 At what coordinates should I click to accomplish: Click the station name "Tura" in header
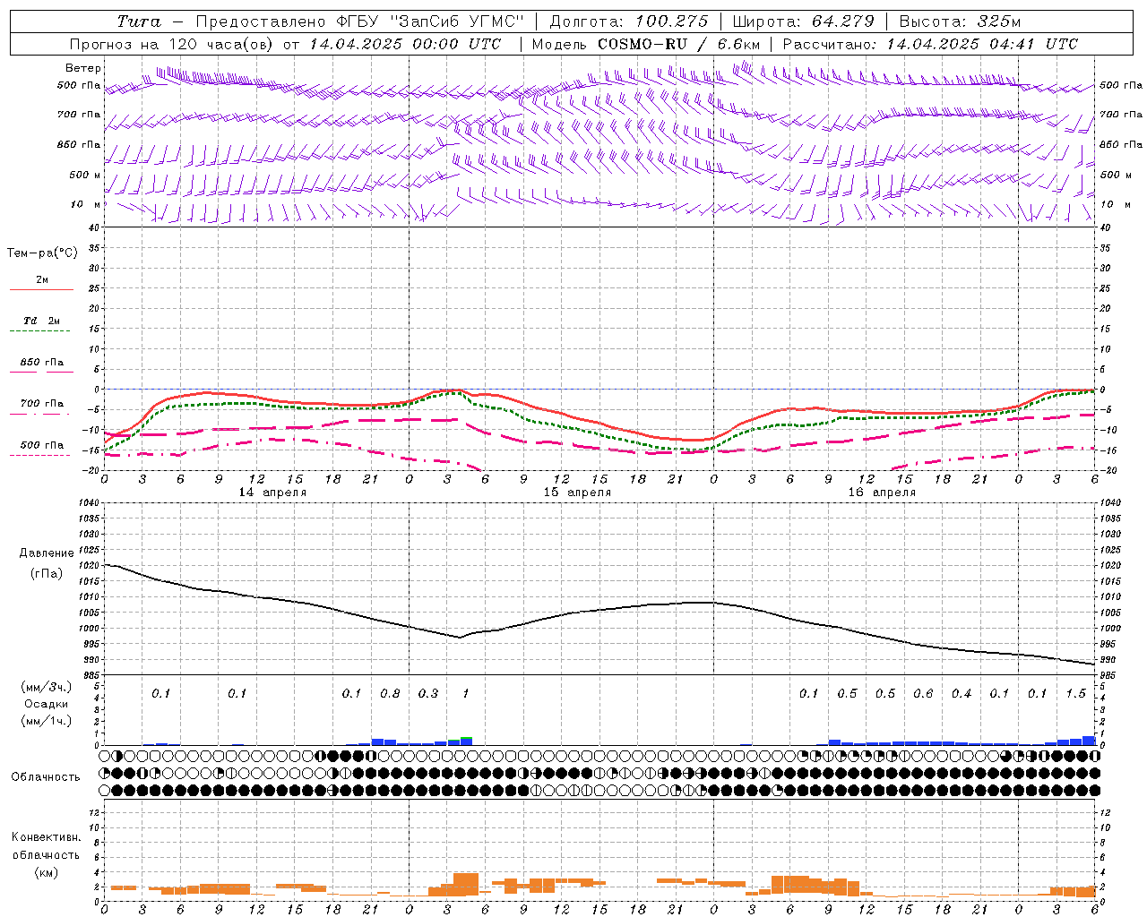point(139,21)
